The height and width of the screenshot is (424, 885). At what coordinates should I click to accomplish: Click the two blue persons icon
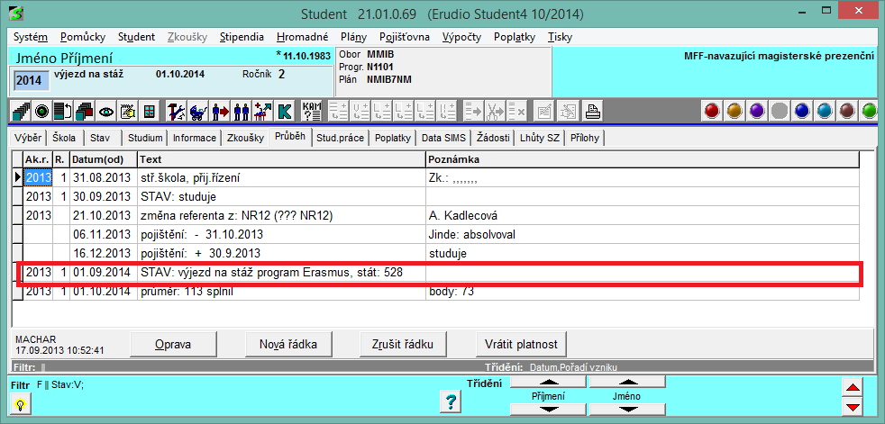pos(241,112)
